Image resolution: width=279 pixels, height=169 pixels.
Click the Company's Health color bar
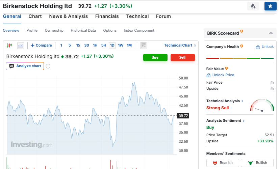[x=240, y=58]
